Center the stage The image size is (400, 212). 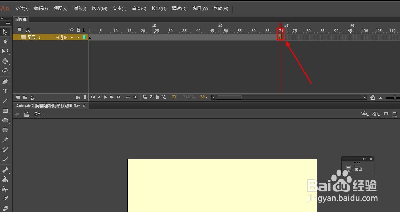click(x=386, y=114)
